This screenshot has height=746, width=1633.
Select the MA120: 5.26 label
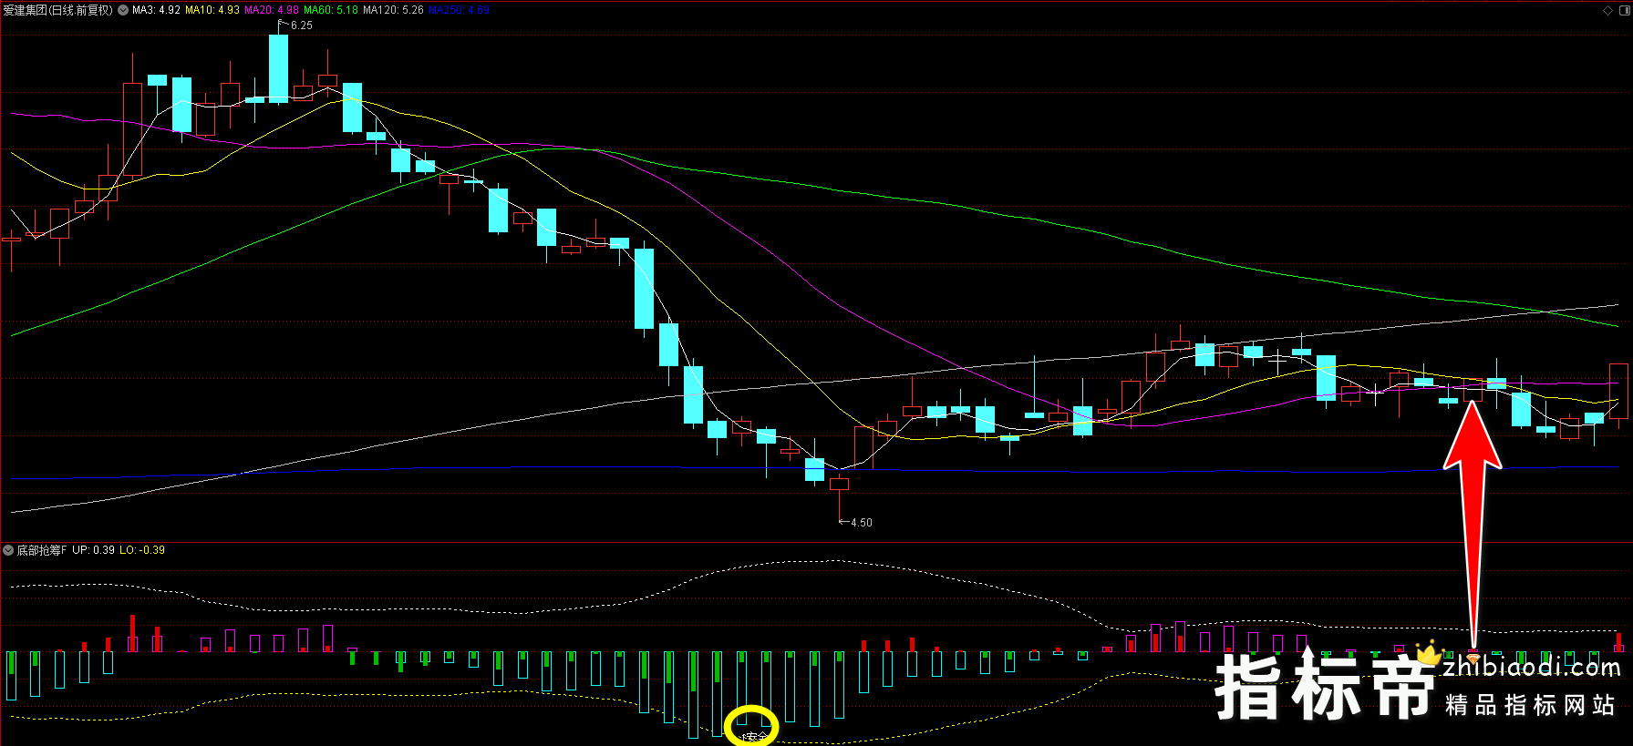click(x=393, y=10)
